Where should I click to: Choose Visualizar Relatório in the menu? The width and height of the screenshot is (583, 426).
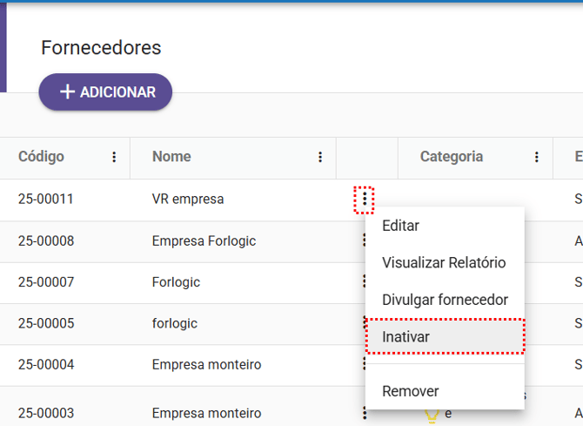tap(444, 262)
